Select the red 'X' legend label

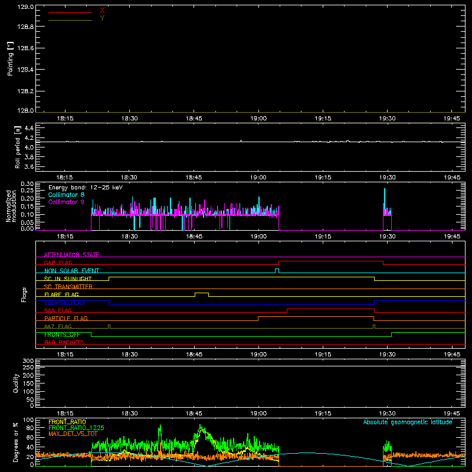(x=102, y=11)
